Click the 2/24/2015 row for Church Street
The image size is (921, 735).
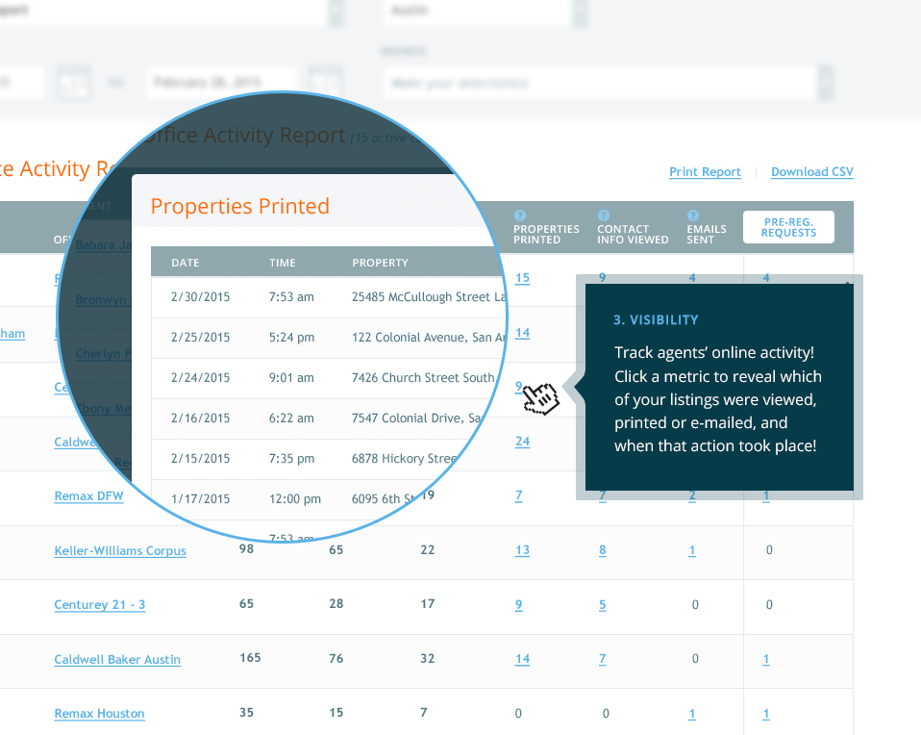(327, 378)
